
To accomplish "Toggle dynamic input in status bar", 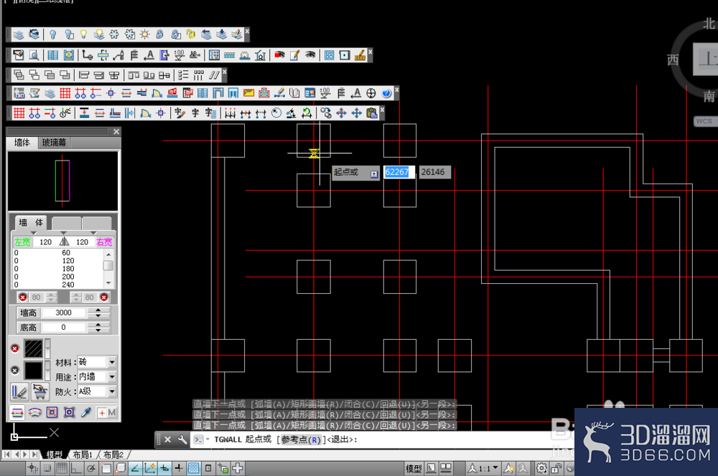I will (x=164, y=468).
